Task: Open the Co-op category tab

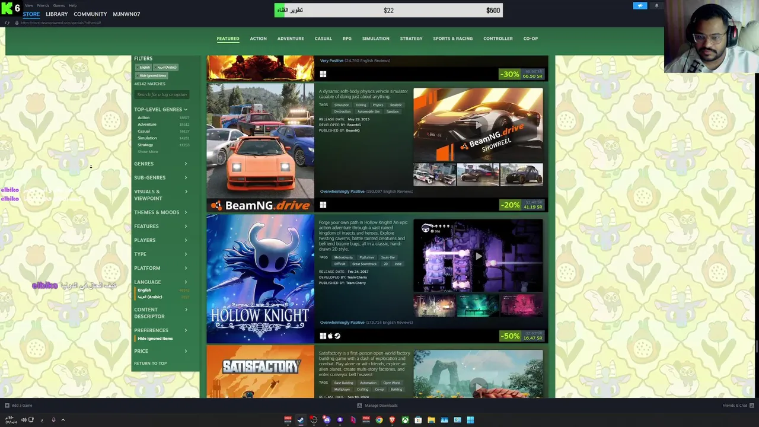Action: (530, 39)
